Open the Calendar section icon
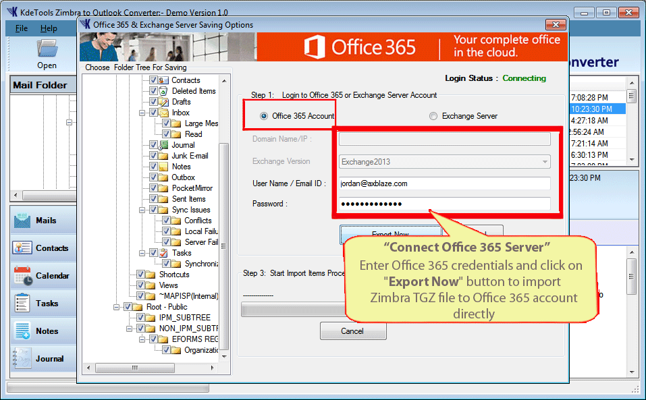The image size is (646, 400). click(x=23, y=276)
